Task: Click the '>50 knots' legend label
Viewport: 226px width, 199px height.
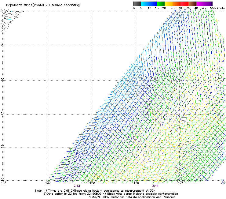Action: pyautogui.click(x=217, y=8)
